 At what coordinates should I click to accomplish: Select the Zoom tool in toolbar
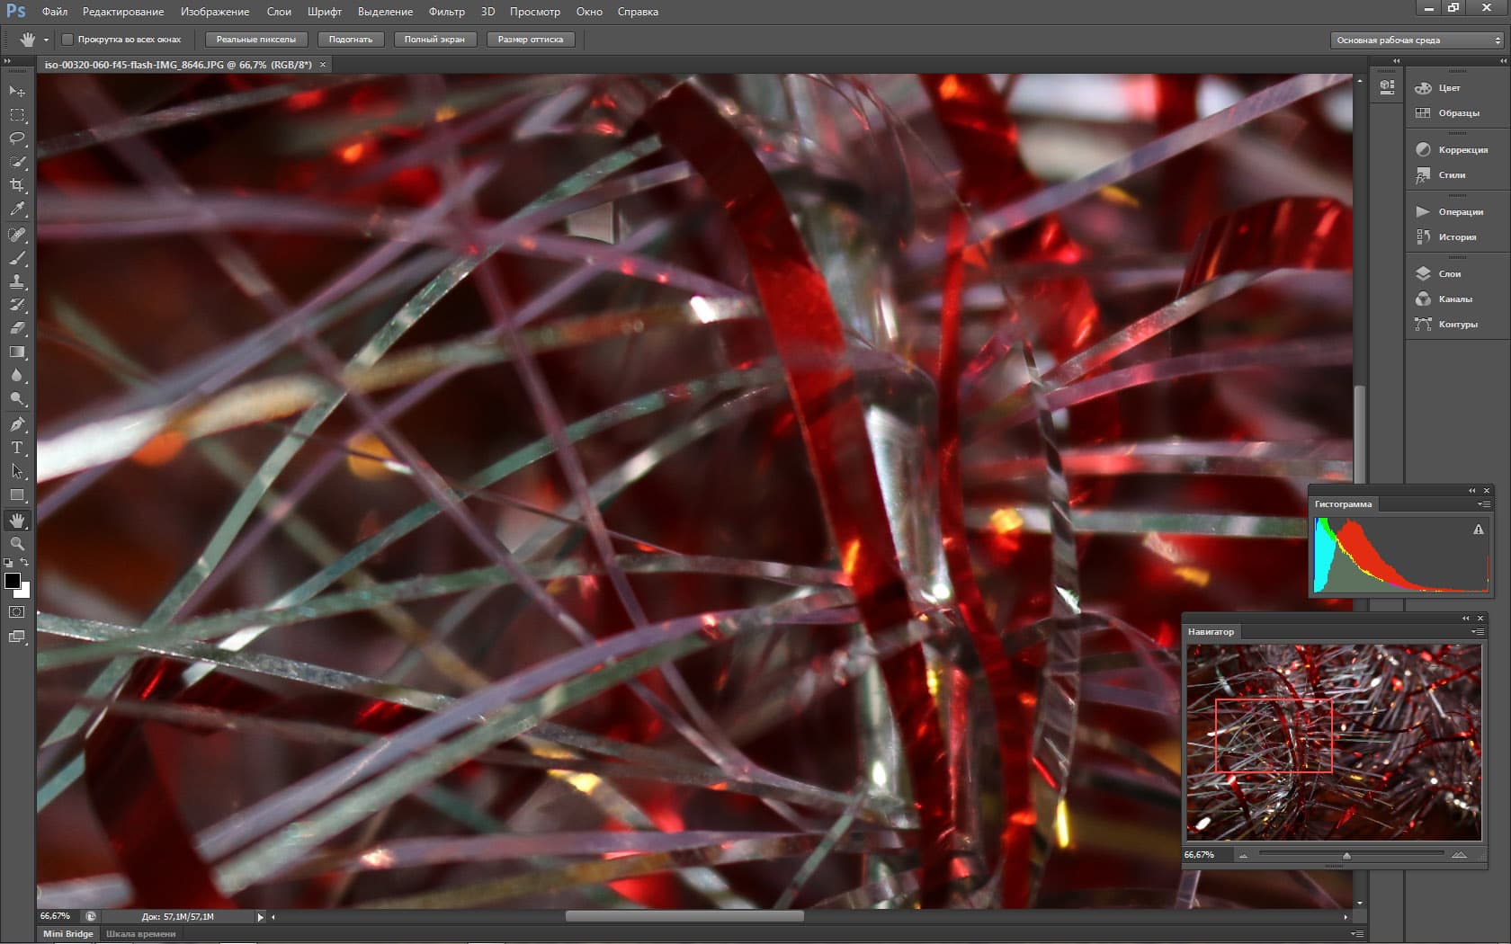coord(17,544)
